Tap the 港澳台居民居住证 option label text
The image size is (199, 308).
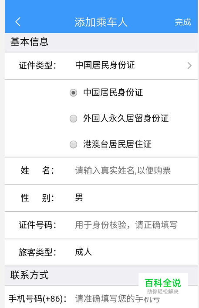[x=117, y=144]
